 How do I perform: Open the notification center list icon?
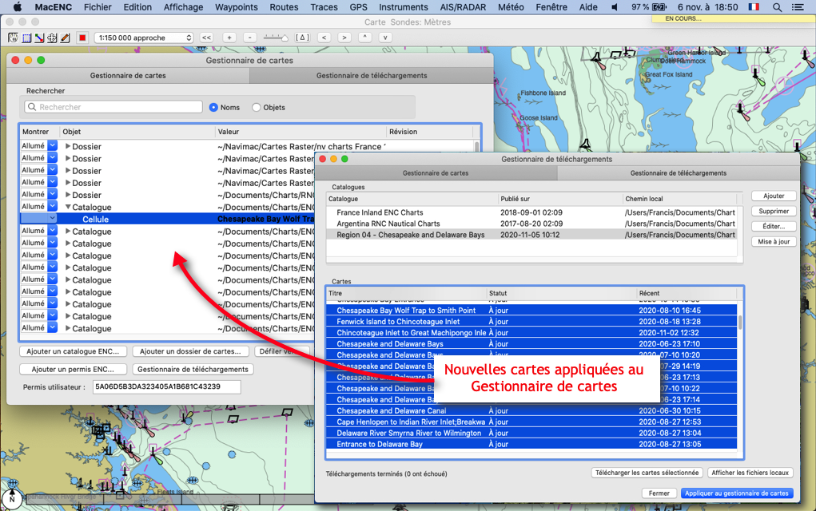[798, 7]
